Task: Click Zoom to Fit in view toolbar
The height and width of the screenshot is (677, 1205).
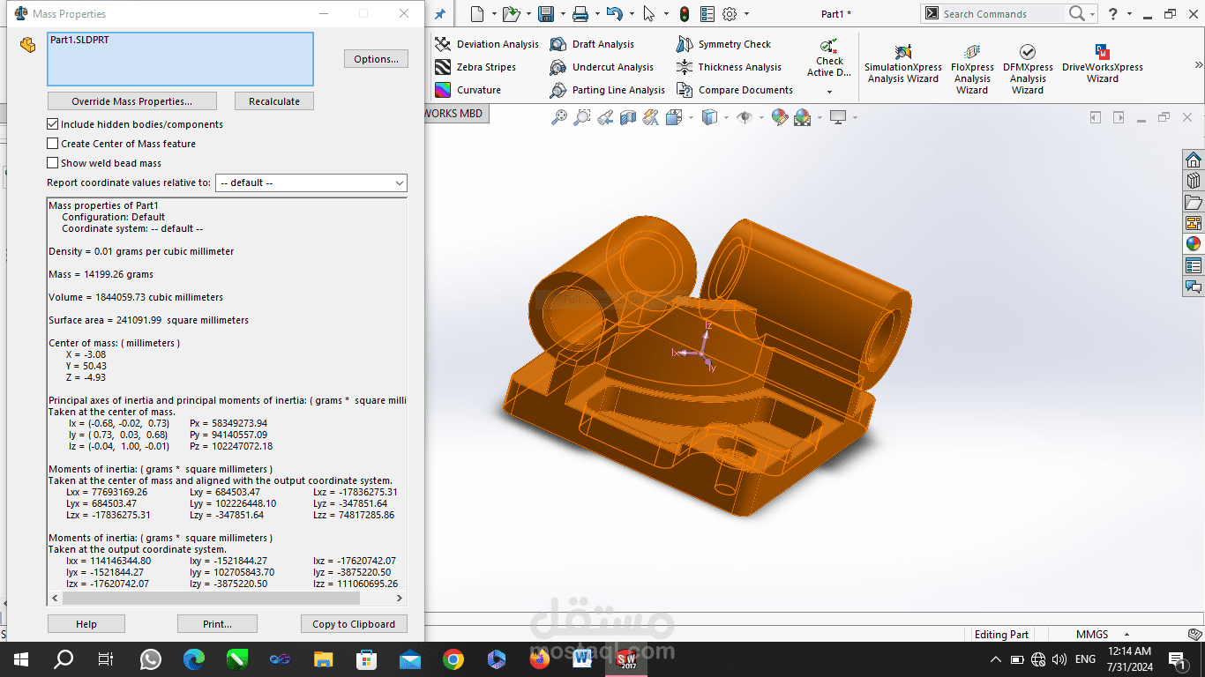Action: (559, 117)
